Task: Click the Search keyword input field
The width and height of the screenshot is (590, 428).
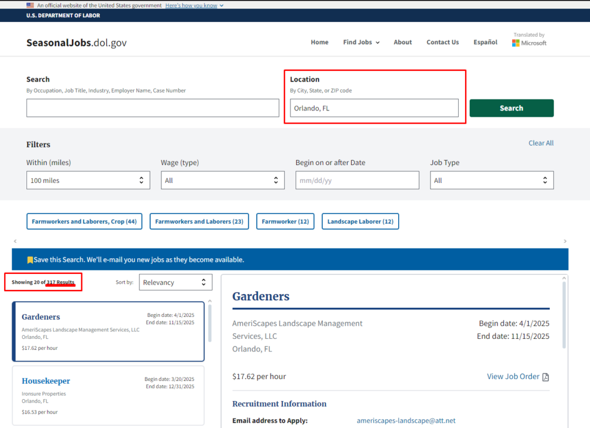Action: [153, 108]
